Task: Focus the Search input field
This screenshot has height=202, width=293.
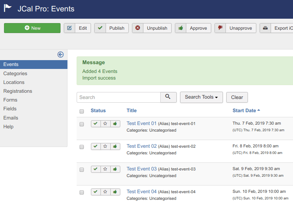Action: pyautogui.click(x=118, y=97)
